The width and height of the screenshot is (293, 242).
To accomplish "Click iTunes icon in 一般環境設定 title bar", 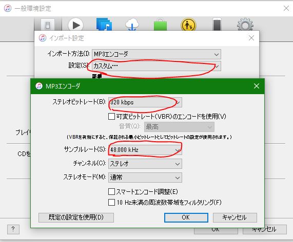I will 8,8.
